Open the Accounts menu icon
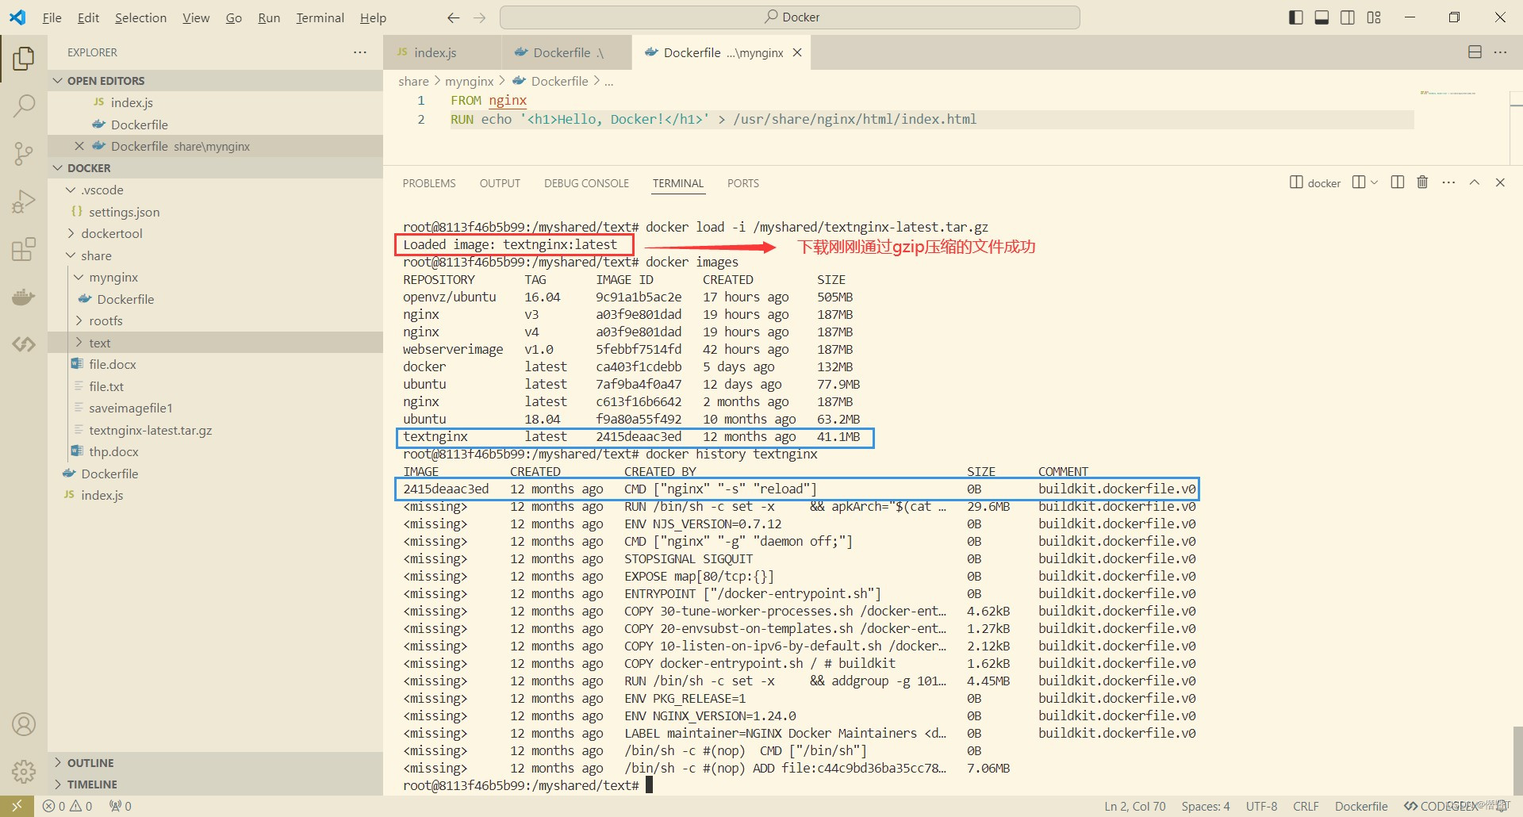This screenshot has height=817, width=1523. (24, 724)
